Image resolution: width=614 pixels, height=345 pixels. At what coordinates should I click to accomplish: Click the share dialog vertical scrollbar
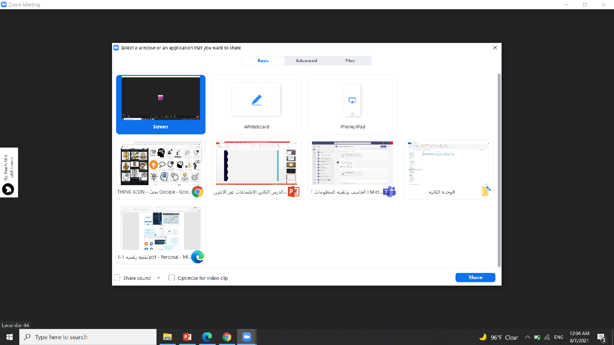pos(499,169)
